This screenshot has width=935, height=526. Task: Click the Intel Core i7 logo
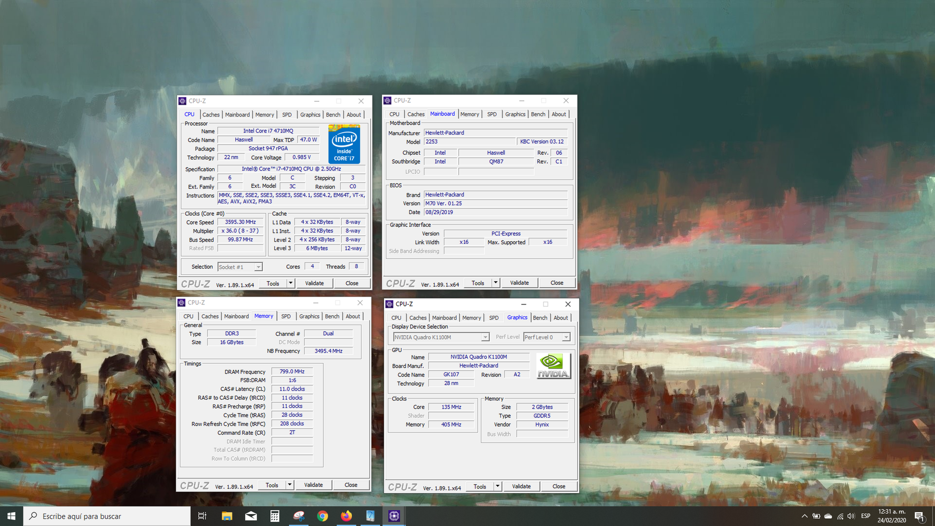(344, 144)
